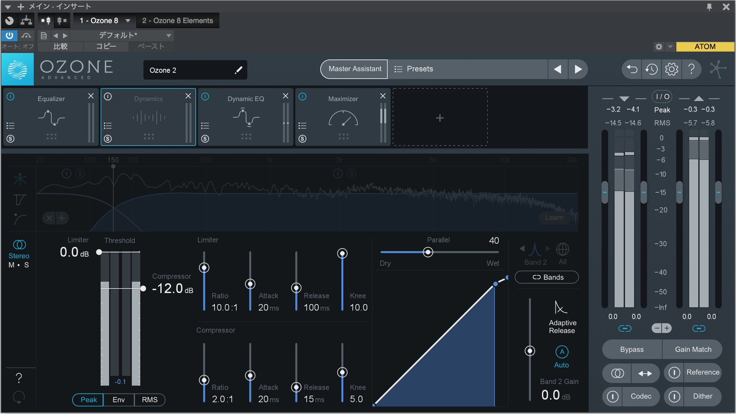Select RMS detection mode

coord(150,400)
